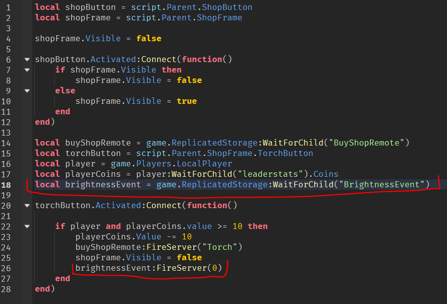Click 'Activated' on line 6
447x304 pixels.
point(113,59)
